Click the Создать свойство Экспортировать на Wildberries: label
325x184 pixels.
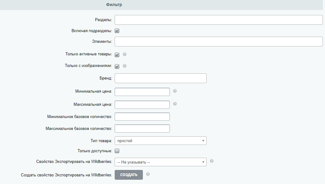[67, 175]
